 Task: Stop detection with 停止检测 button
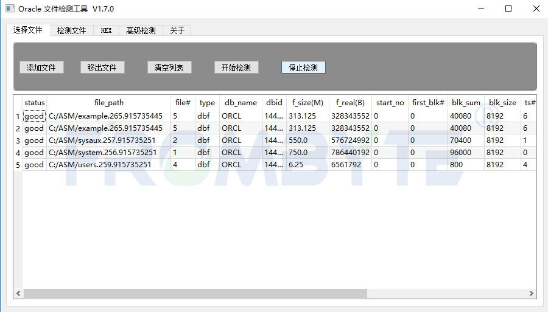click(303, 68)
